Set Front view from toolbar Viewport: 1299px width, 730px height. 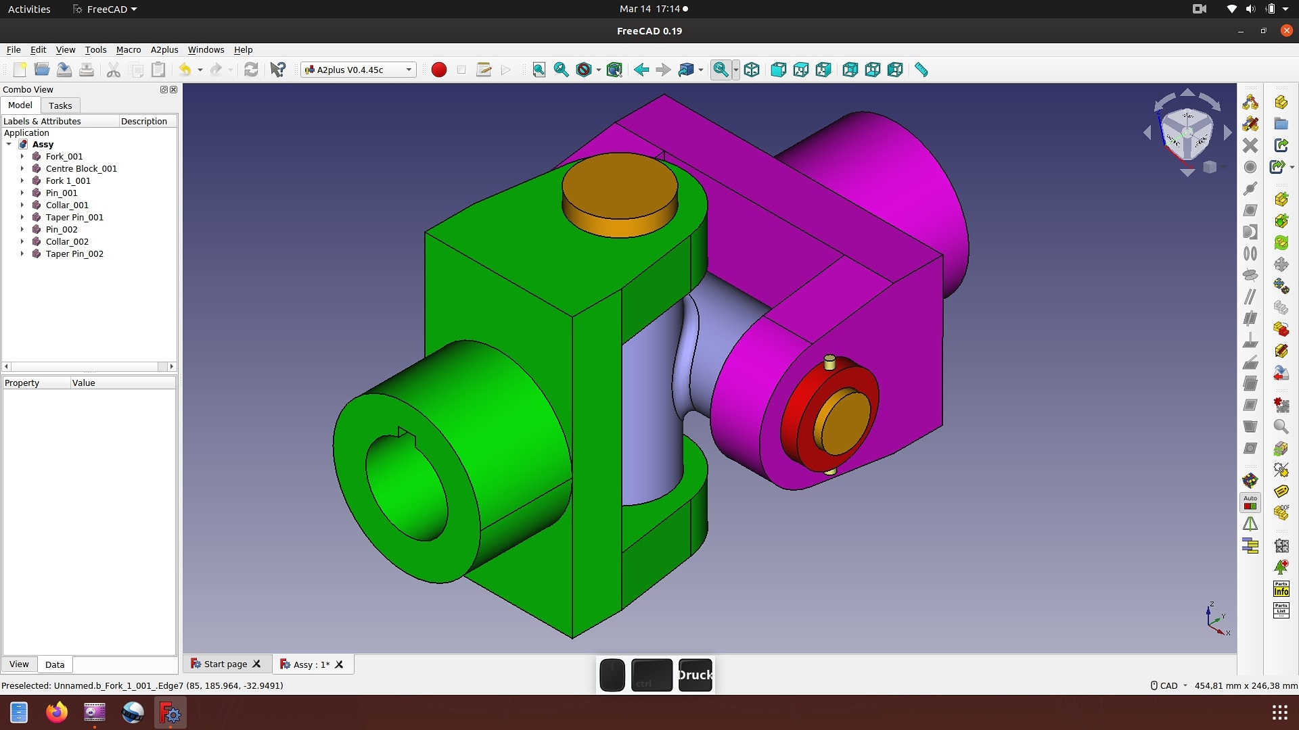click(778, 70)
